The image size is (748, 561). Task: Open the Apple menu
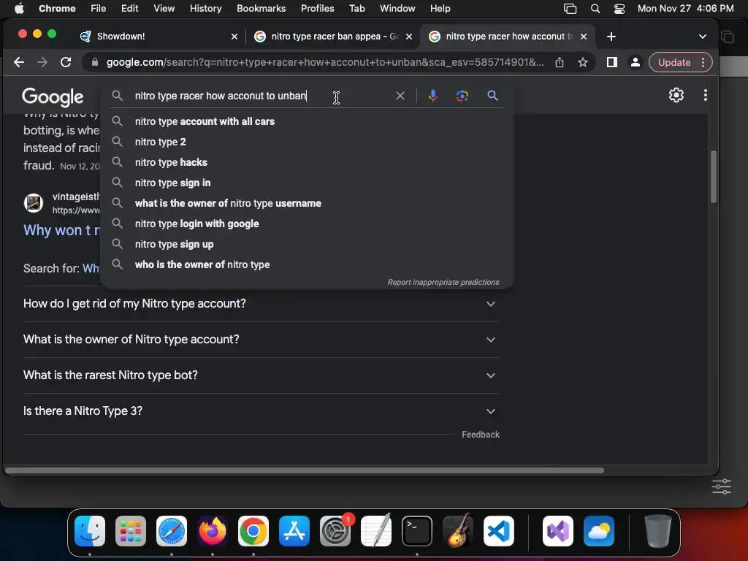point(18,8)
